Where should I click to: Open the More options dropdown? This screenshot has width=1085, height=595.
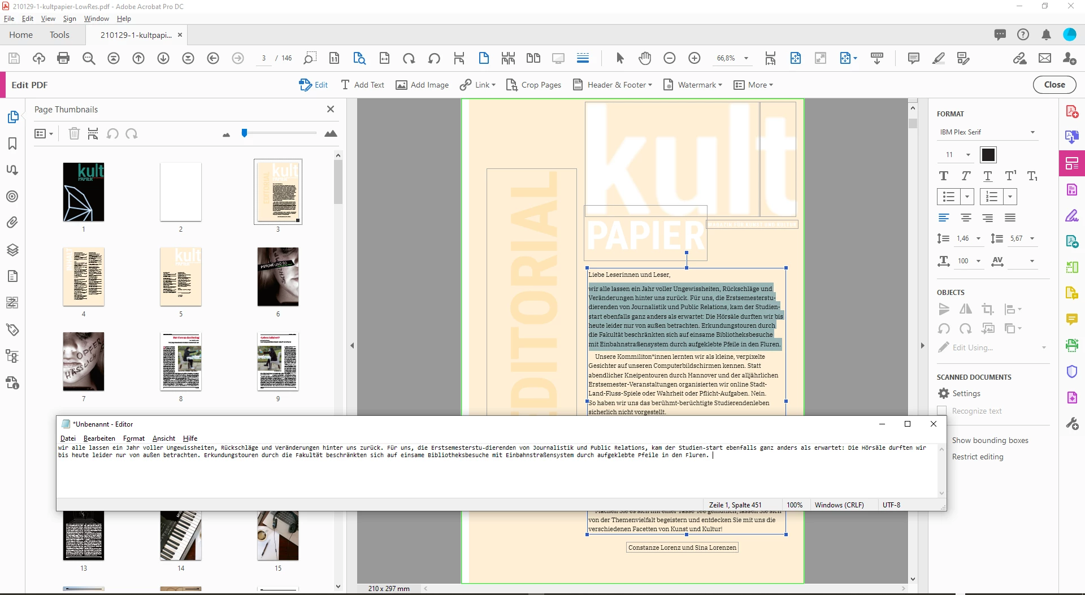[753, 85]
